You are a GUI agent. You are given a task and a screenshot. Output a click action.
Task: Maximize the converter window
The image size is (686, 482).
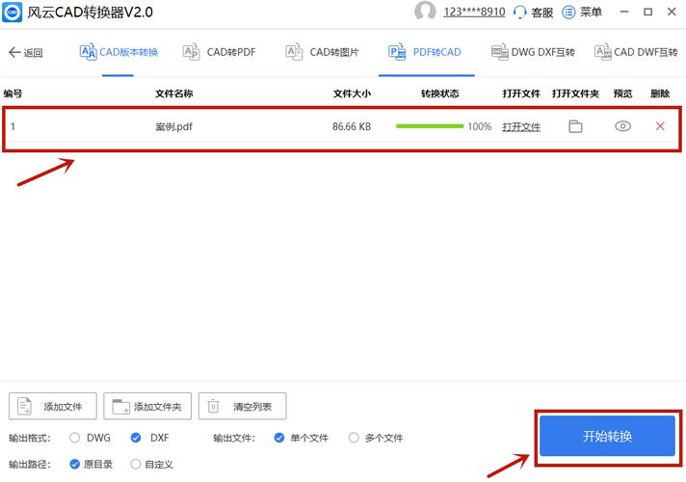click(x=647, y=12)
